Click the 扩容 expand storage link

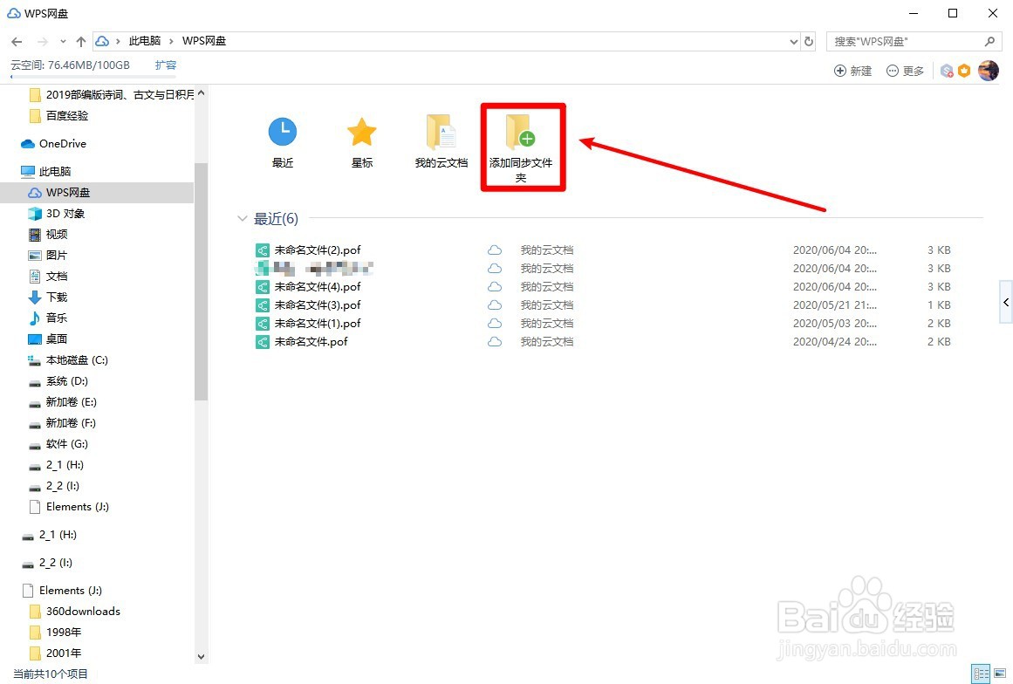[x=166, y=65]
